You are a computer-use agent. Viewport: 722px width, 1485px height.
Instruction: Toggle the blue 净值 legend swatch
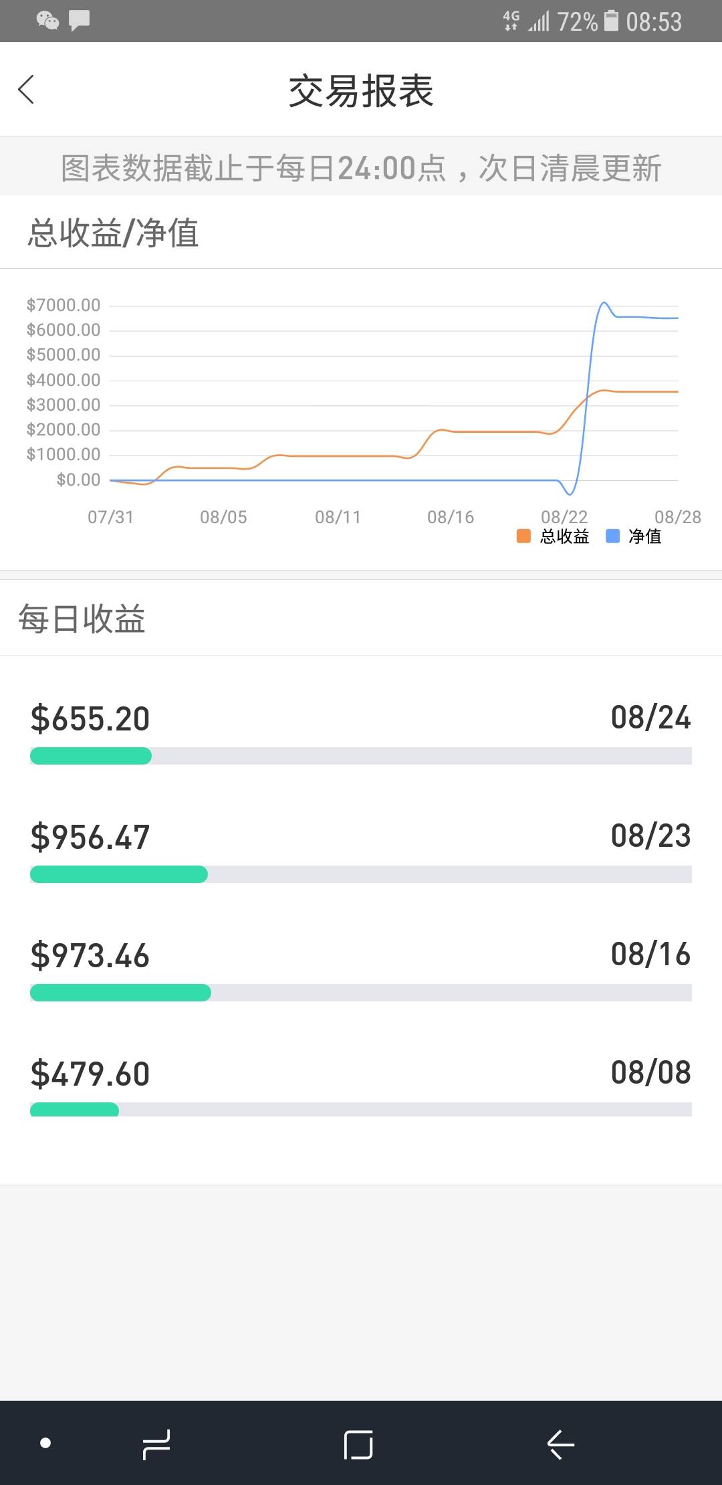612,536
